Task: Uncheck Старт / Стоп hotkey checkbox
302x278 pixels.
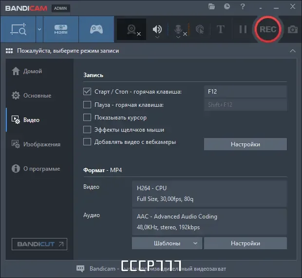Action: point(87,91)
